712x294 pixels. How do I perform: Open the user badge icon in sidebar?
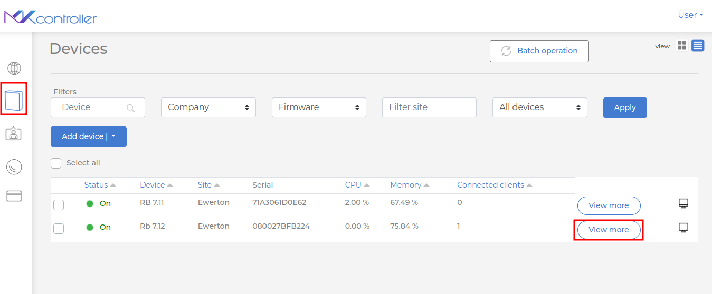(14, 134)
